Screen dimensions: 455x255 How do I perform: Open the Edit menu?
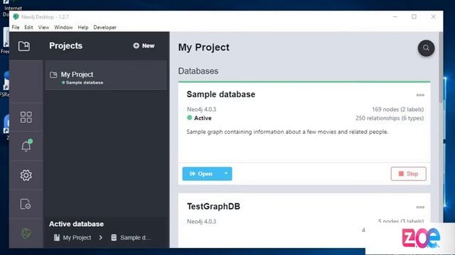[x=28, y=28]
